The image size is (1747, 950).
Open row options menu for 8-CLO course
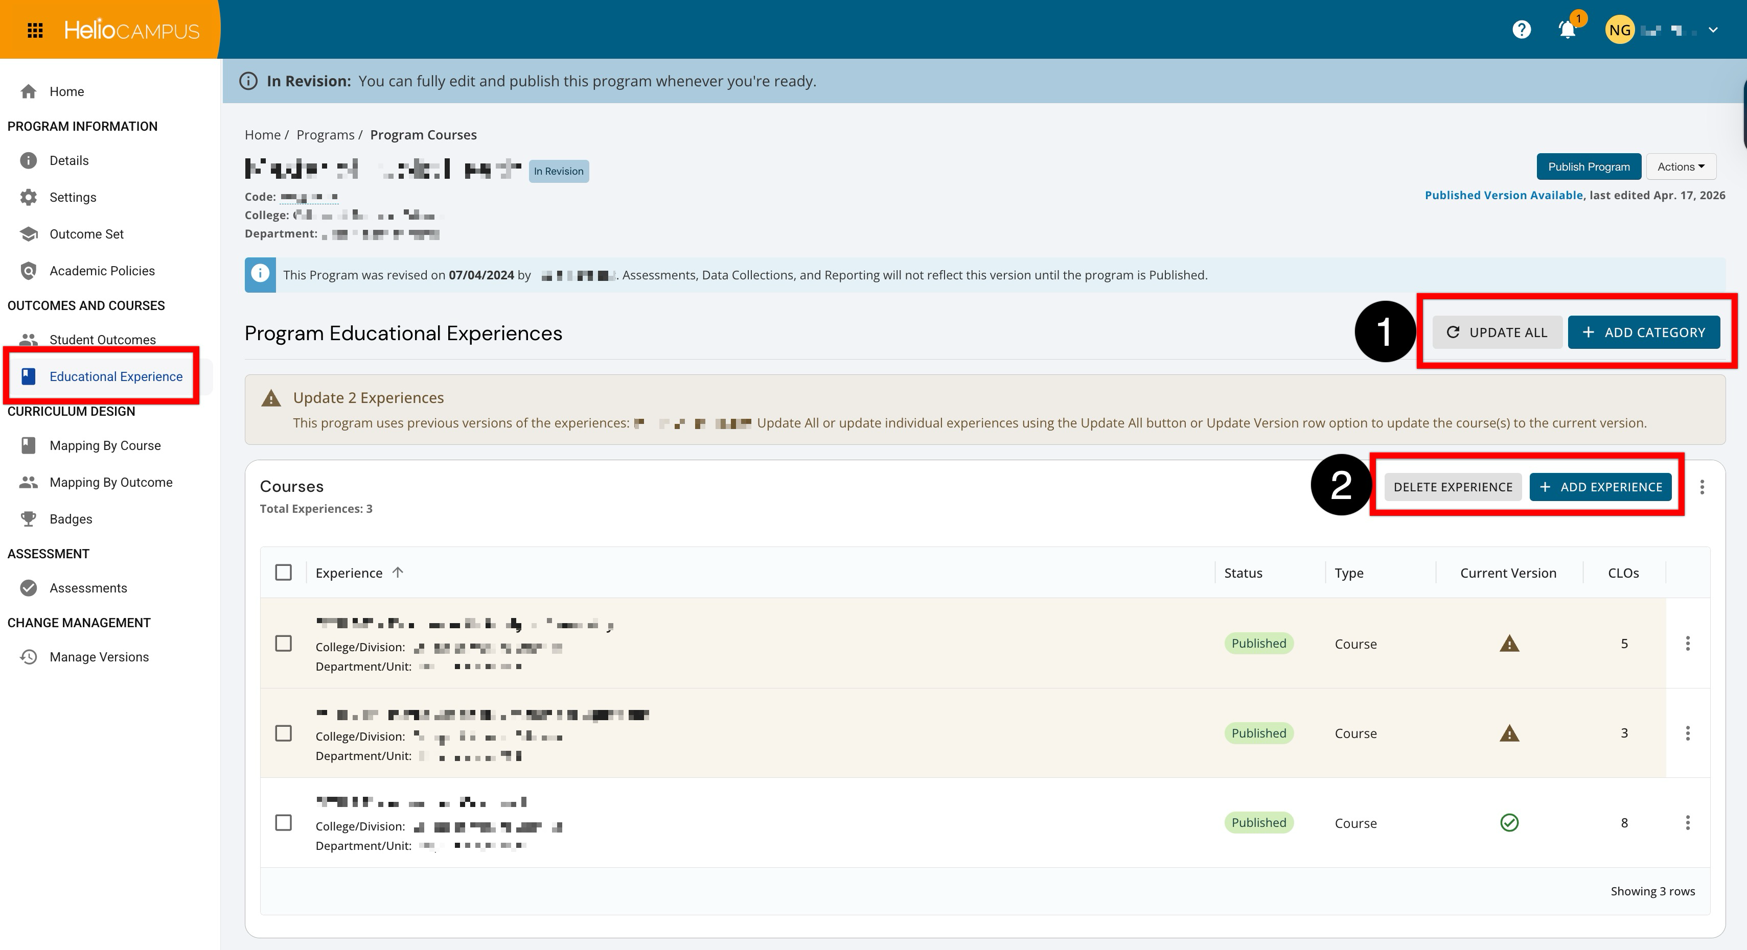tap(1687, 823)
